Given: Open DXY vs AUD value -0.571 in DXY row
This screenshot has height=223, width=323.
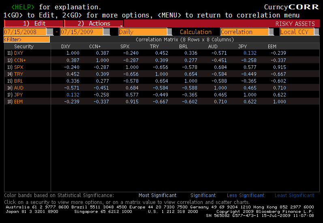Looking at the screenshot, I should [219, 53].
